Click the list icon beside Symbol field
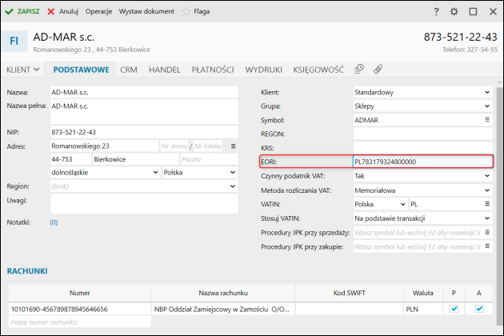Viewport: 504px width, 336px height. coord(486,119)
